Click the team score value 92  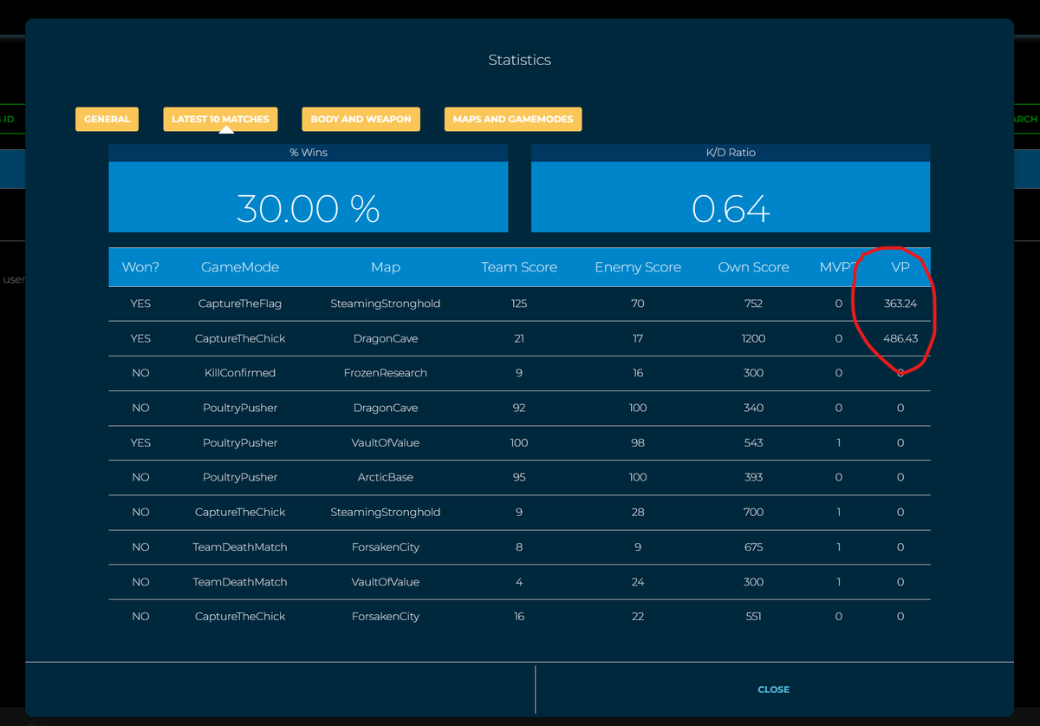[519, 408]
